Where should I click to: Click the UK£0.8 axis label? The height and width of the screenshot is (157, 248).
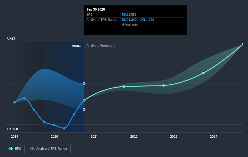12,129
